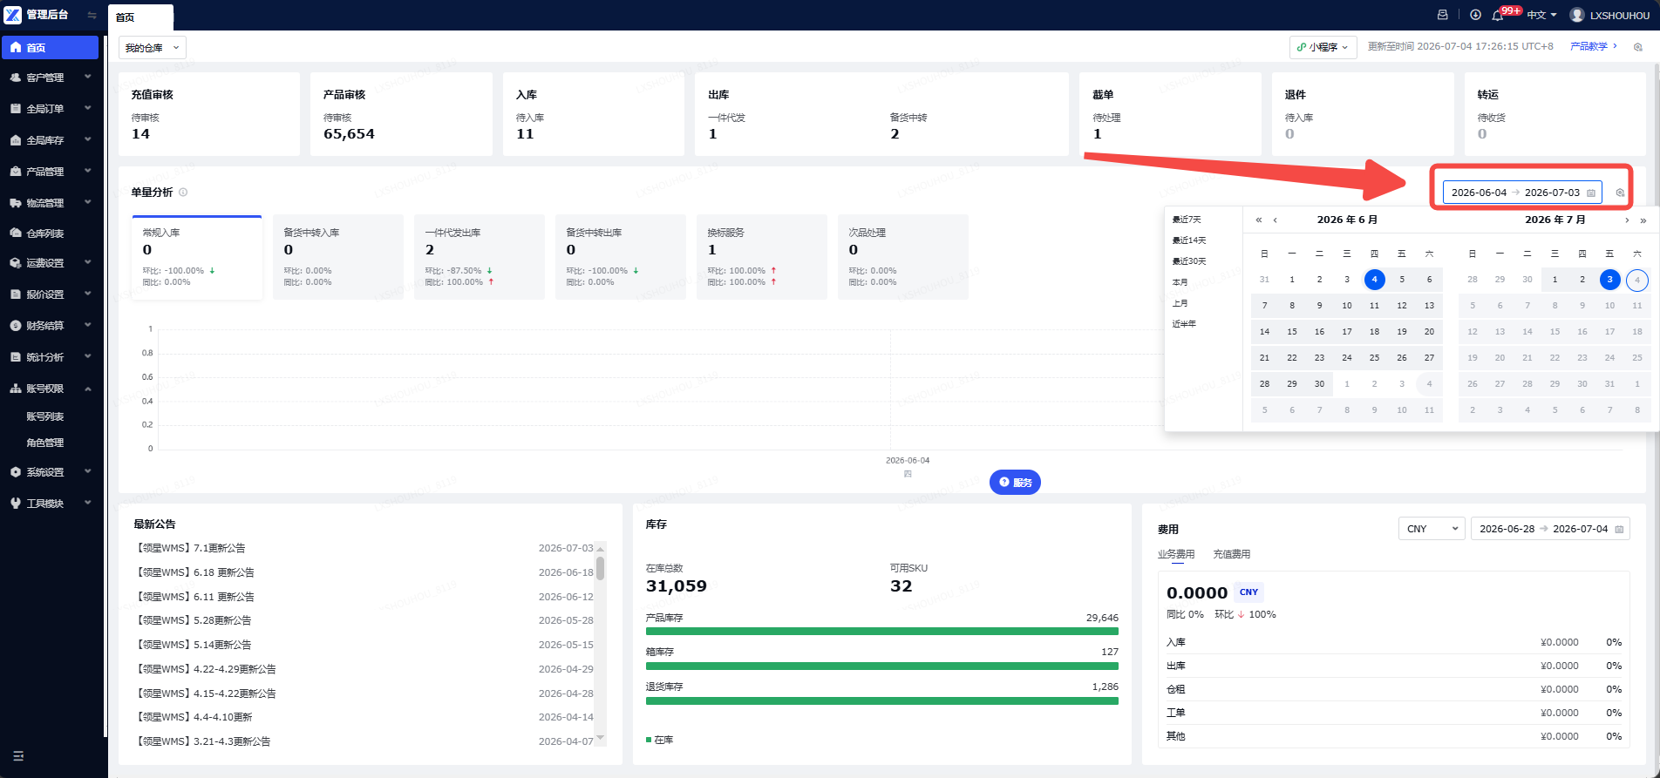Click the blue 服务 help button
This screenshot has width=1660, height=778.
(1015, 482)
